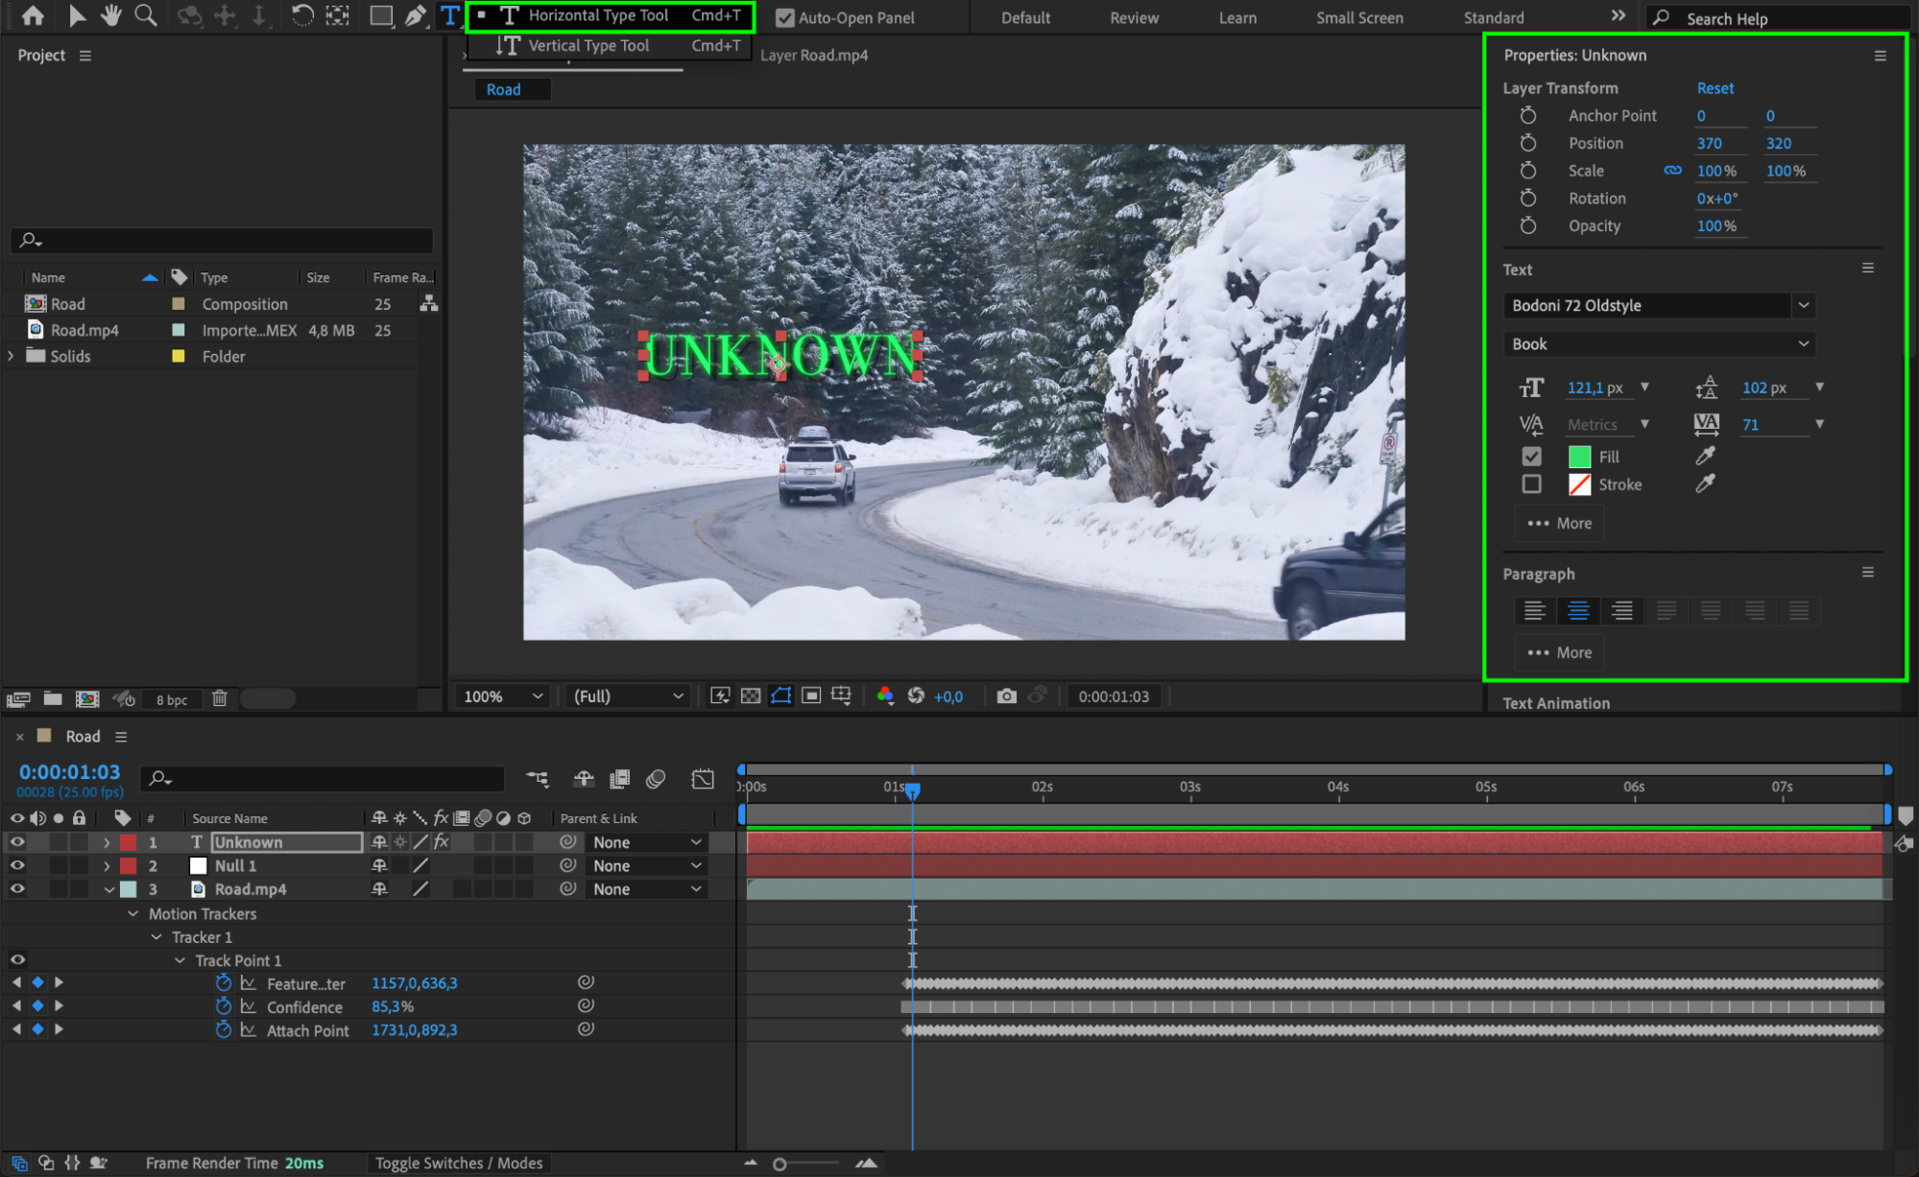Toggle Auto-Open Panel checkbox
The width and height of the screenshot is (1919, 1177).
pos(784,17)
